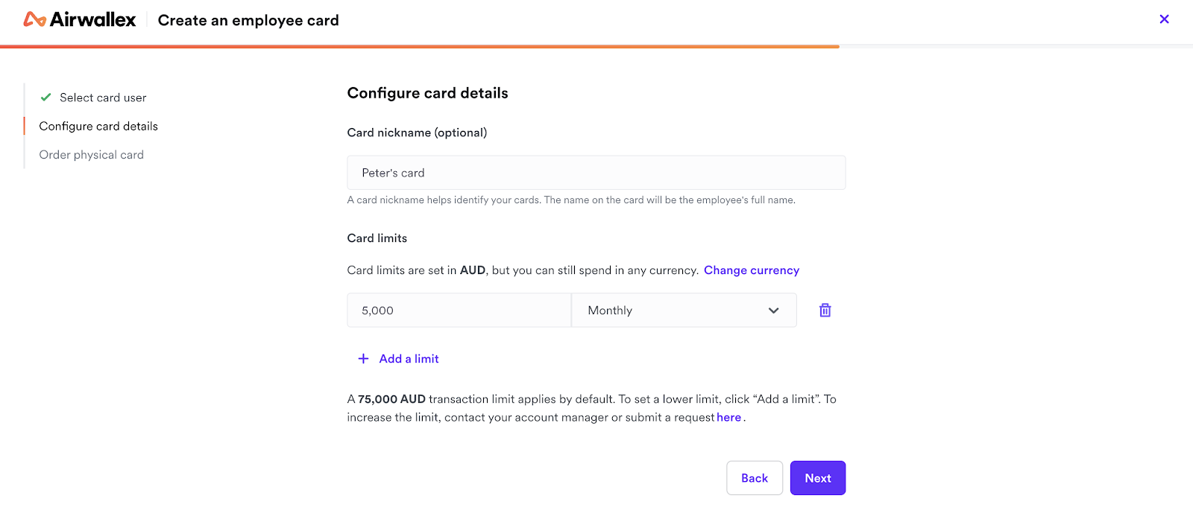
Task: Close the create card dialog
Action: pyautogui.click(x=1164, y=19)
